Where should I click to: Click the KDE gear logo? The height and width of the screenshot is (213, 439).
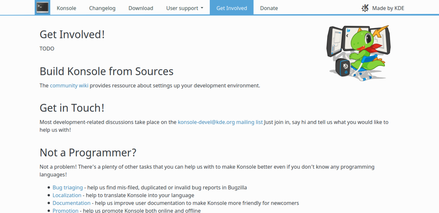tap(365, 8)
